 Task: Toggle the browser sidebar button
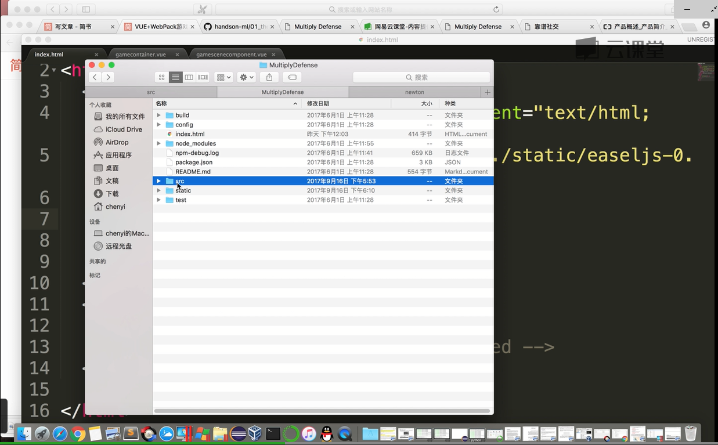pyautogui.click(x=86, y=9)
